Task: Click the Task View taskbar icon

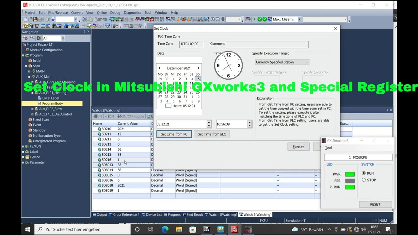Action: point(151,229)
